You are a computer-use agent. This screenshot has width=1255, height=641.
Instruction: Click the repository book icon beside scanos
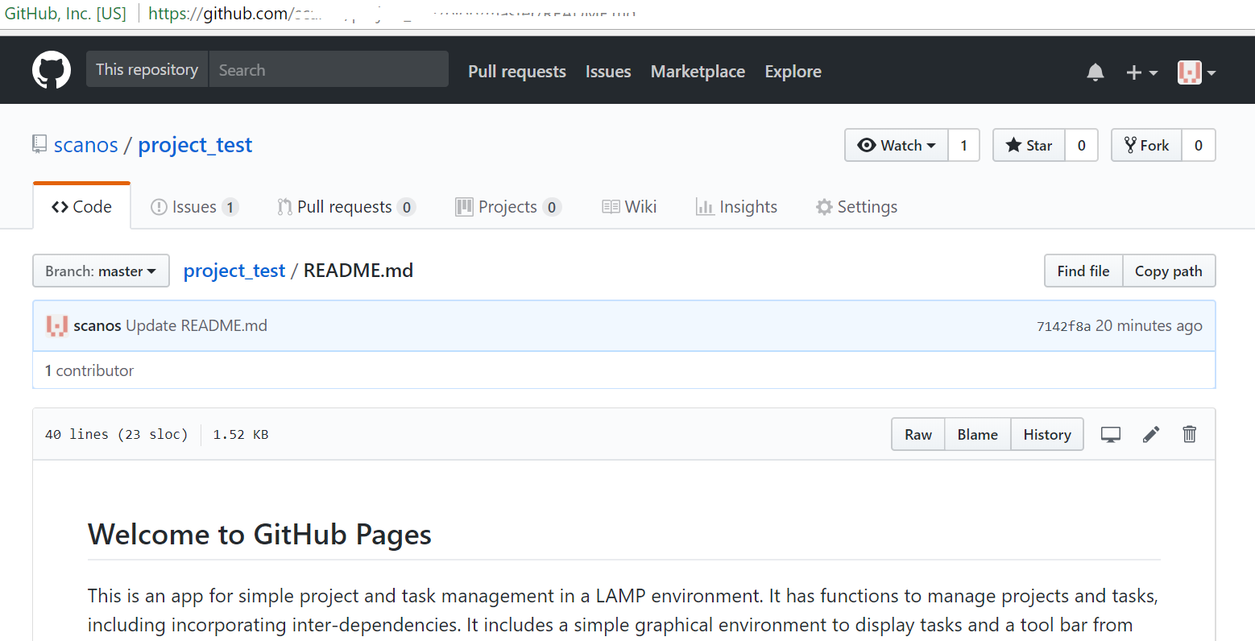(39, 144)
